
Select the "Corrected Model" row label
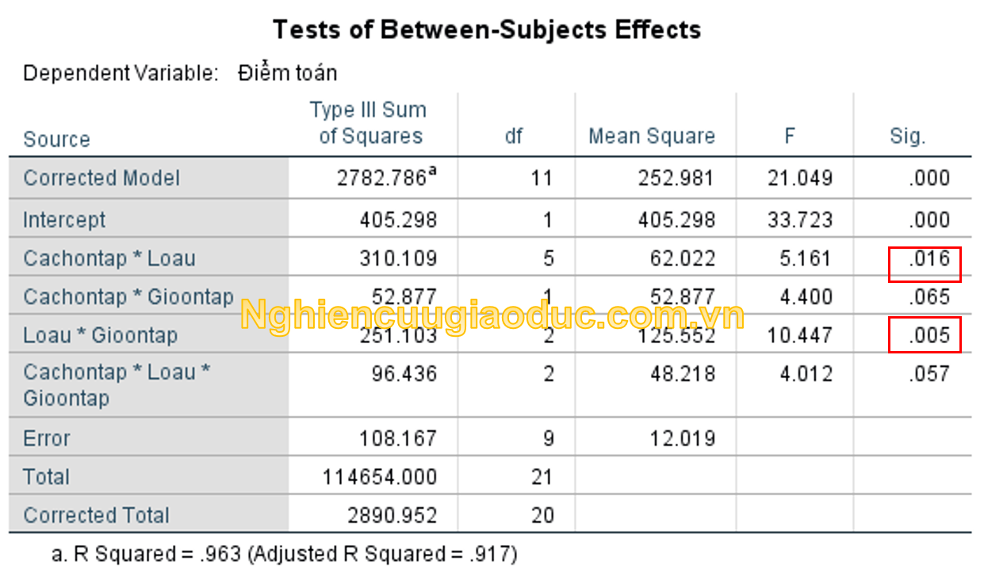click(101, 178)
